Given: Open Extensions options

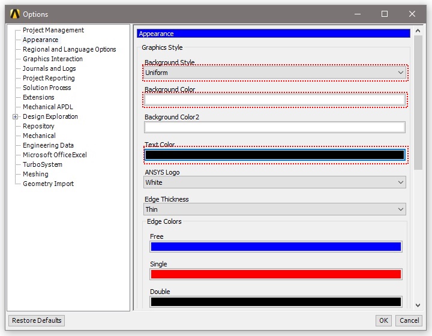Looking at the screenshot, I should coord(38,97).
